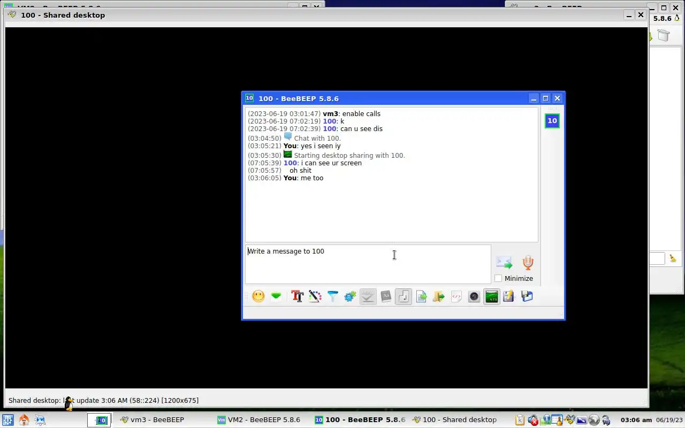Tick the Minimize checkbox
The height and width of the screenshot is (428, 685).
coord(498,278)
